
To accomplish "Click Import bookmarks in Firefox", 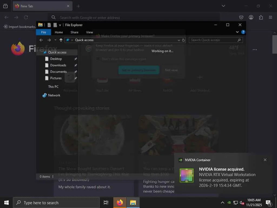I will tap(19, 27).
